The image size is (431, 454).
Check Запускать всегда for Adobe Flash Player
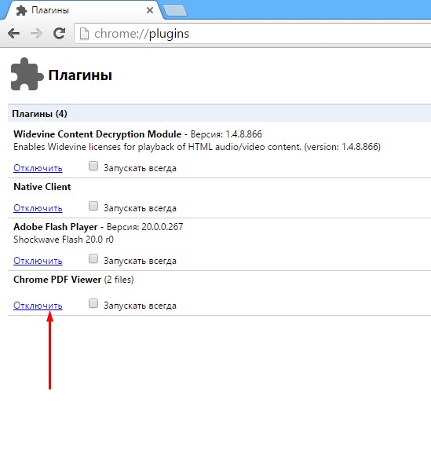(x=93, y=258)
